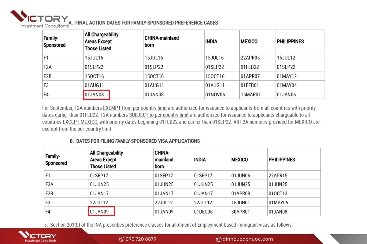Click PHILIPPINES column header in Dates for Filing table
This screenshot has width=367, height=244.
click(x=282, y=160)
